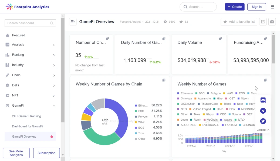
Task: Open the Discord contact link
Action: (263, 100)
